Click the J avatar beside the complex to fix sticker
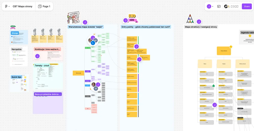 click(x=85, y=22)
